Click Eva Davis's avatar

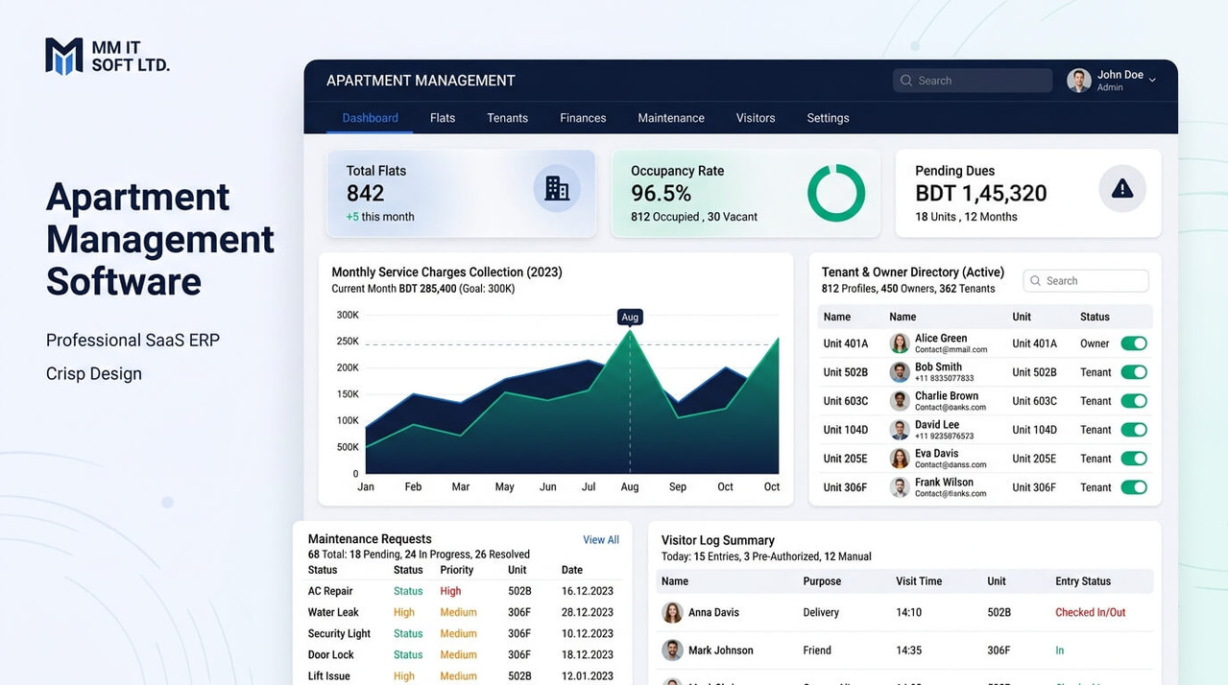900,459
